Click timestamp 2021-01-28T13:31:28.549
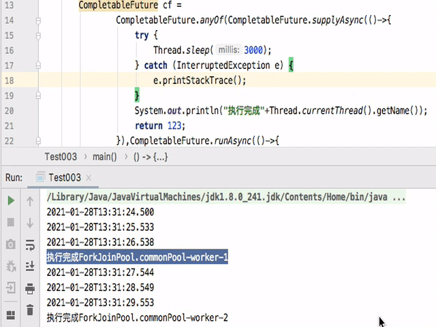The image size is (436, 327). [x=100, y=287]
